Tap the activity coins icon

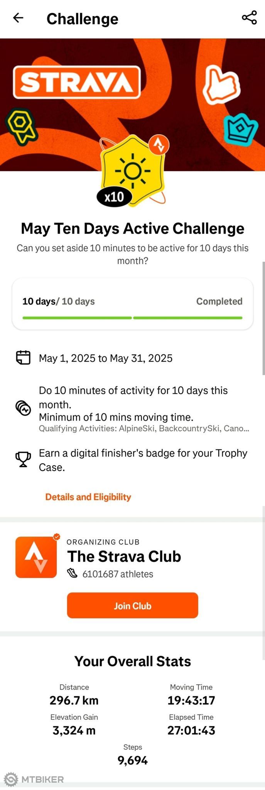(x=23, y=408)
